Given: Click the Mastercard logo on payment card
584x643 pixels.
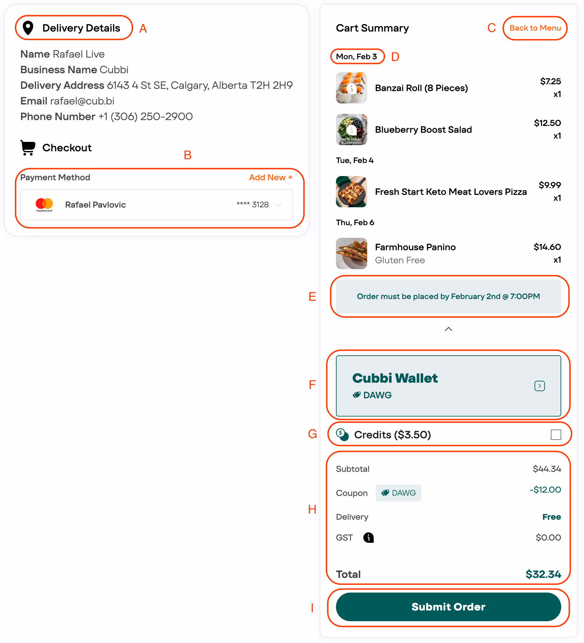Looking at the screenshot, I should click(44, 205).
